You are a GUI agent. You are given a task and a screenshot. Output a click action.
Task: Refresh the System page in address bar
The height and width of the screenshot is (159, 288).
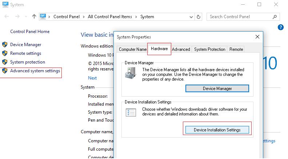pos(199,17)
